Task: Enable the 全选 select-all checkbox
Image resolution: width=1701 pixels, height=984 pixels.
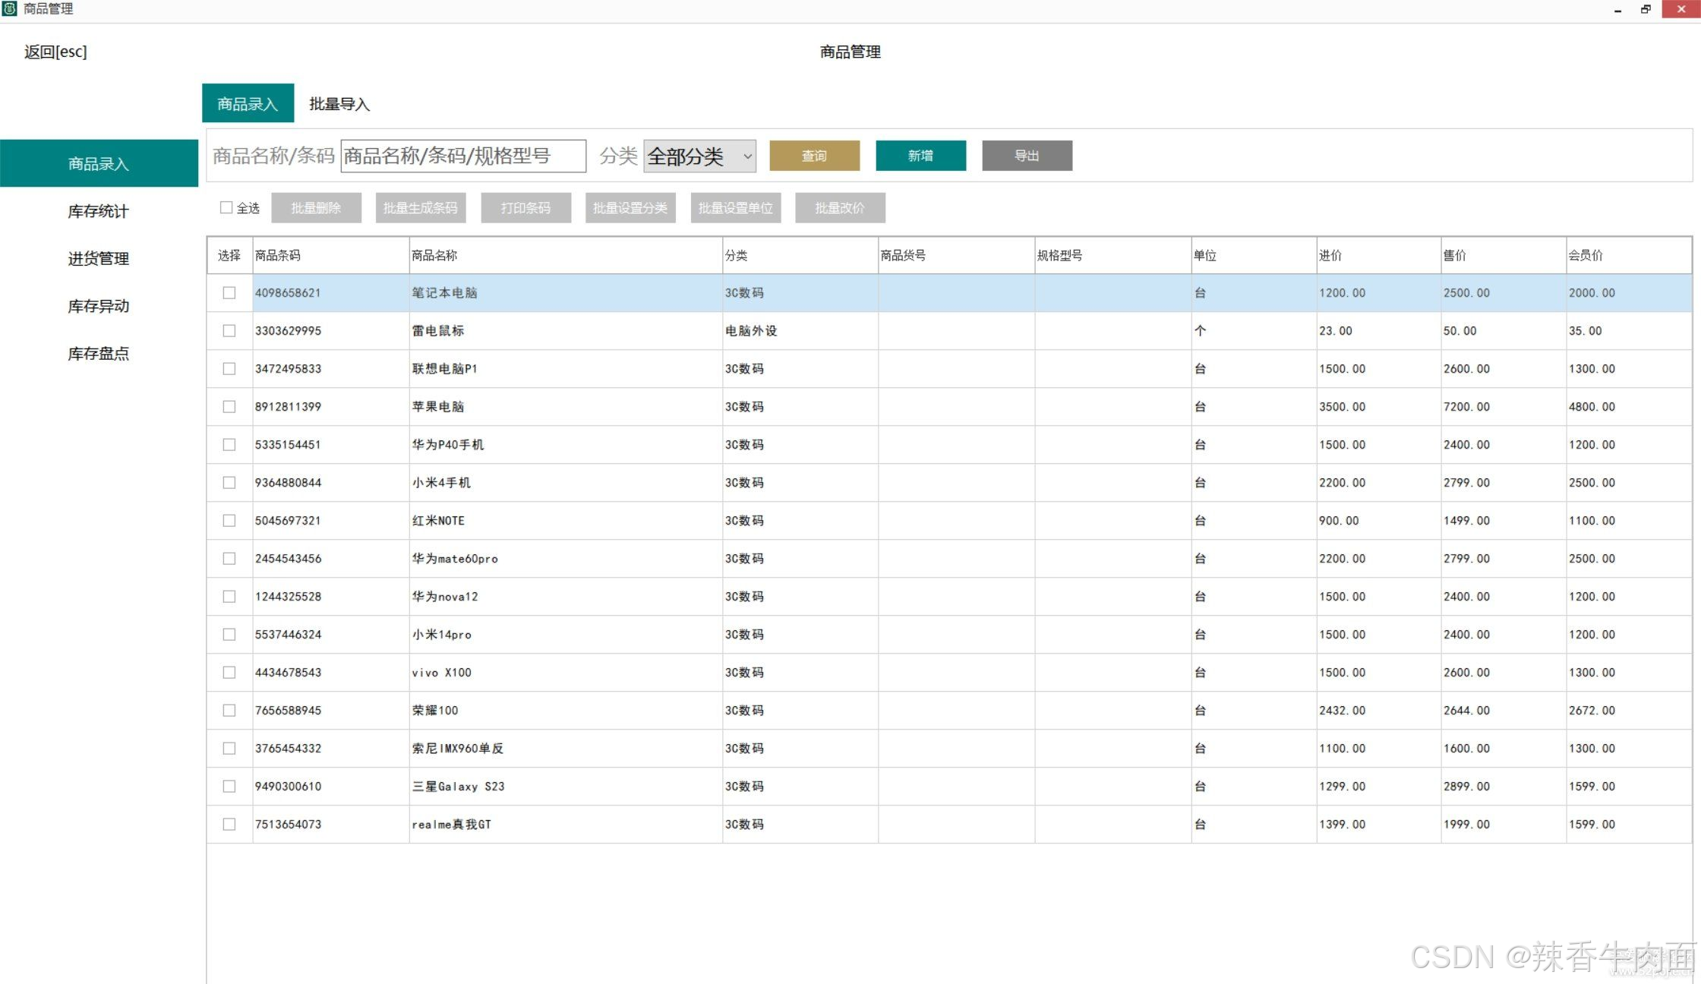Action: [226, 207]
